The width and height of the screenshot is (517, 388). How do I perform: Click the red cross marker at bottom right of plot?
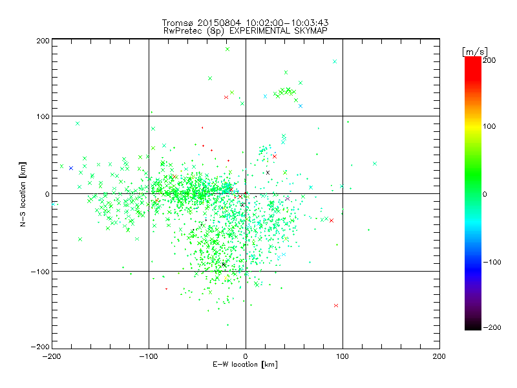tap(336, 305)
